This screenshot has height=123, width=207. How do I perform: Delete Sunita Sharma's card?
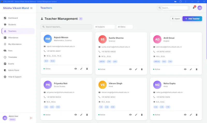(x=142, y=69)
